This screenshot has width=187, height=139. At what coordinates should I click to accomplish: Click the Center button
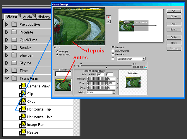[x=174, y=37]
